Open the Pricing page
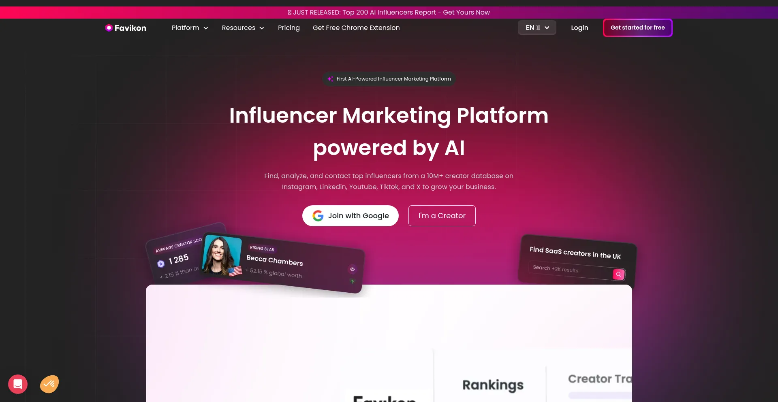The width and height of the screenshot is (778, 402). (x=289, y=28)
